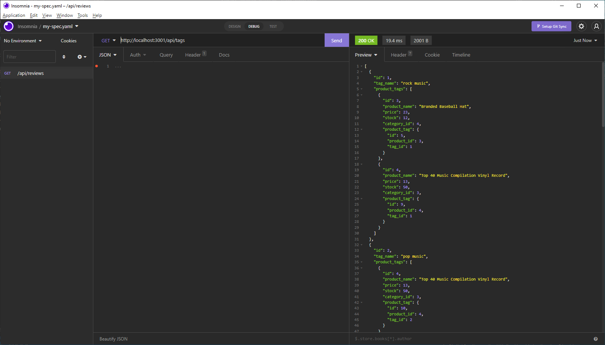Switch to the DEBUG view
This screenshot has width=605, height=345.
pos(254,26)
